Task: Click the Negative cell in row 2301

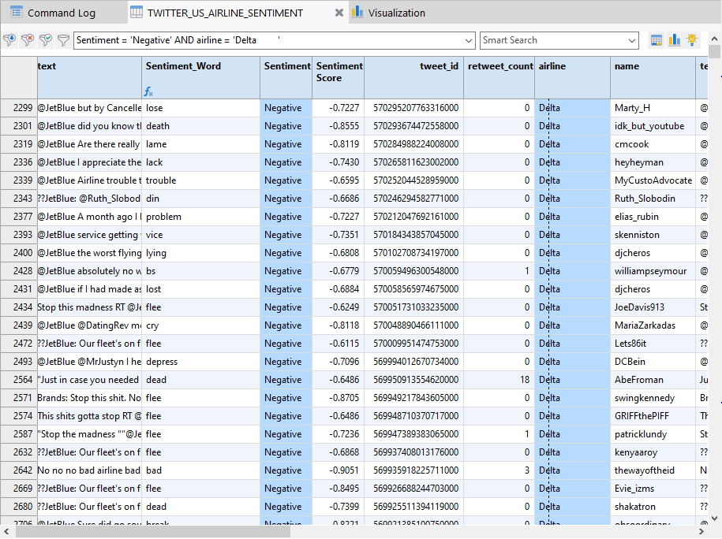Action: click(286, 126)
